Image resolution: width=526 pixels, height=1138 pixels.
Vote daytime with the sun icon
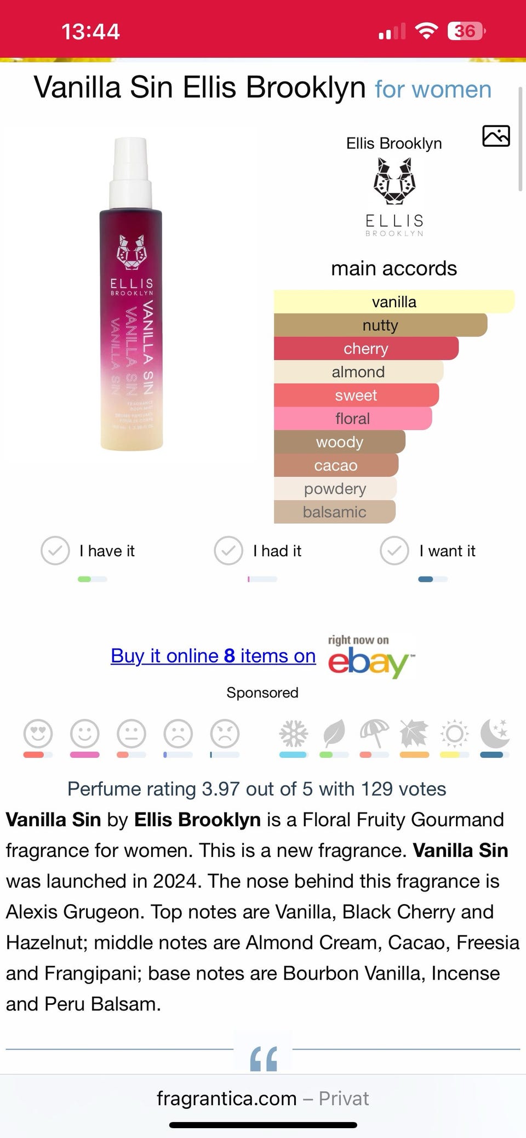click(454, 734)
